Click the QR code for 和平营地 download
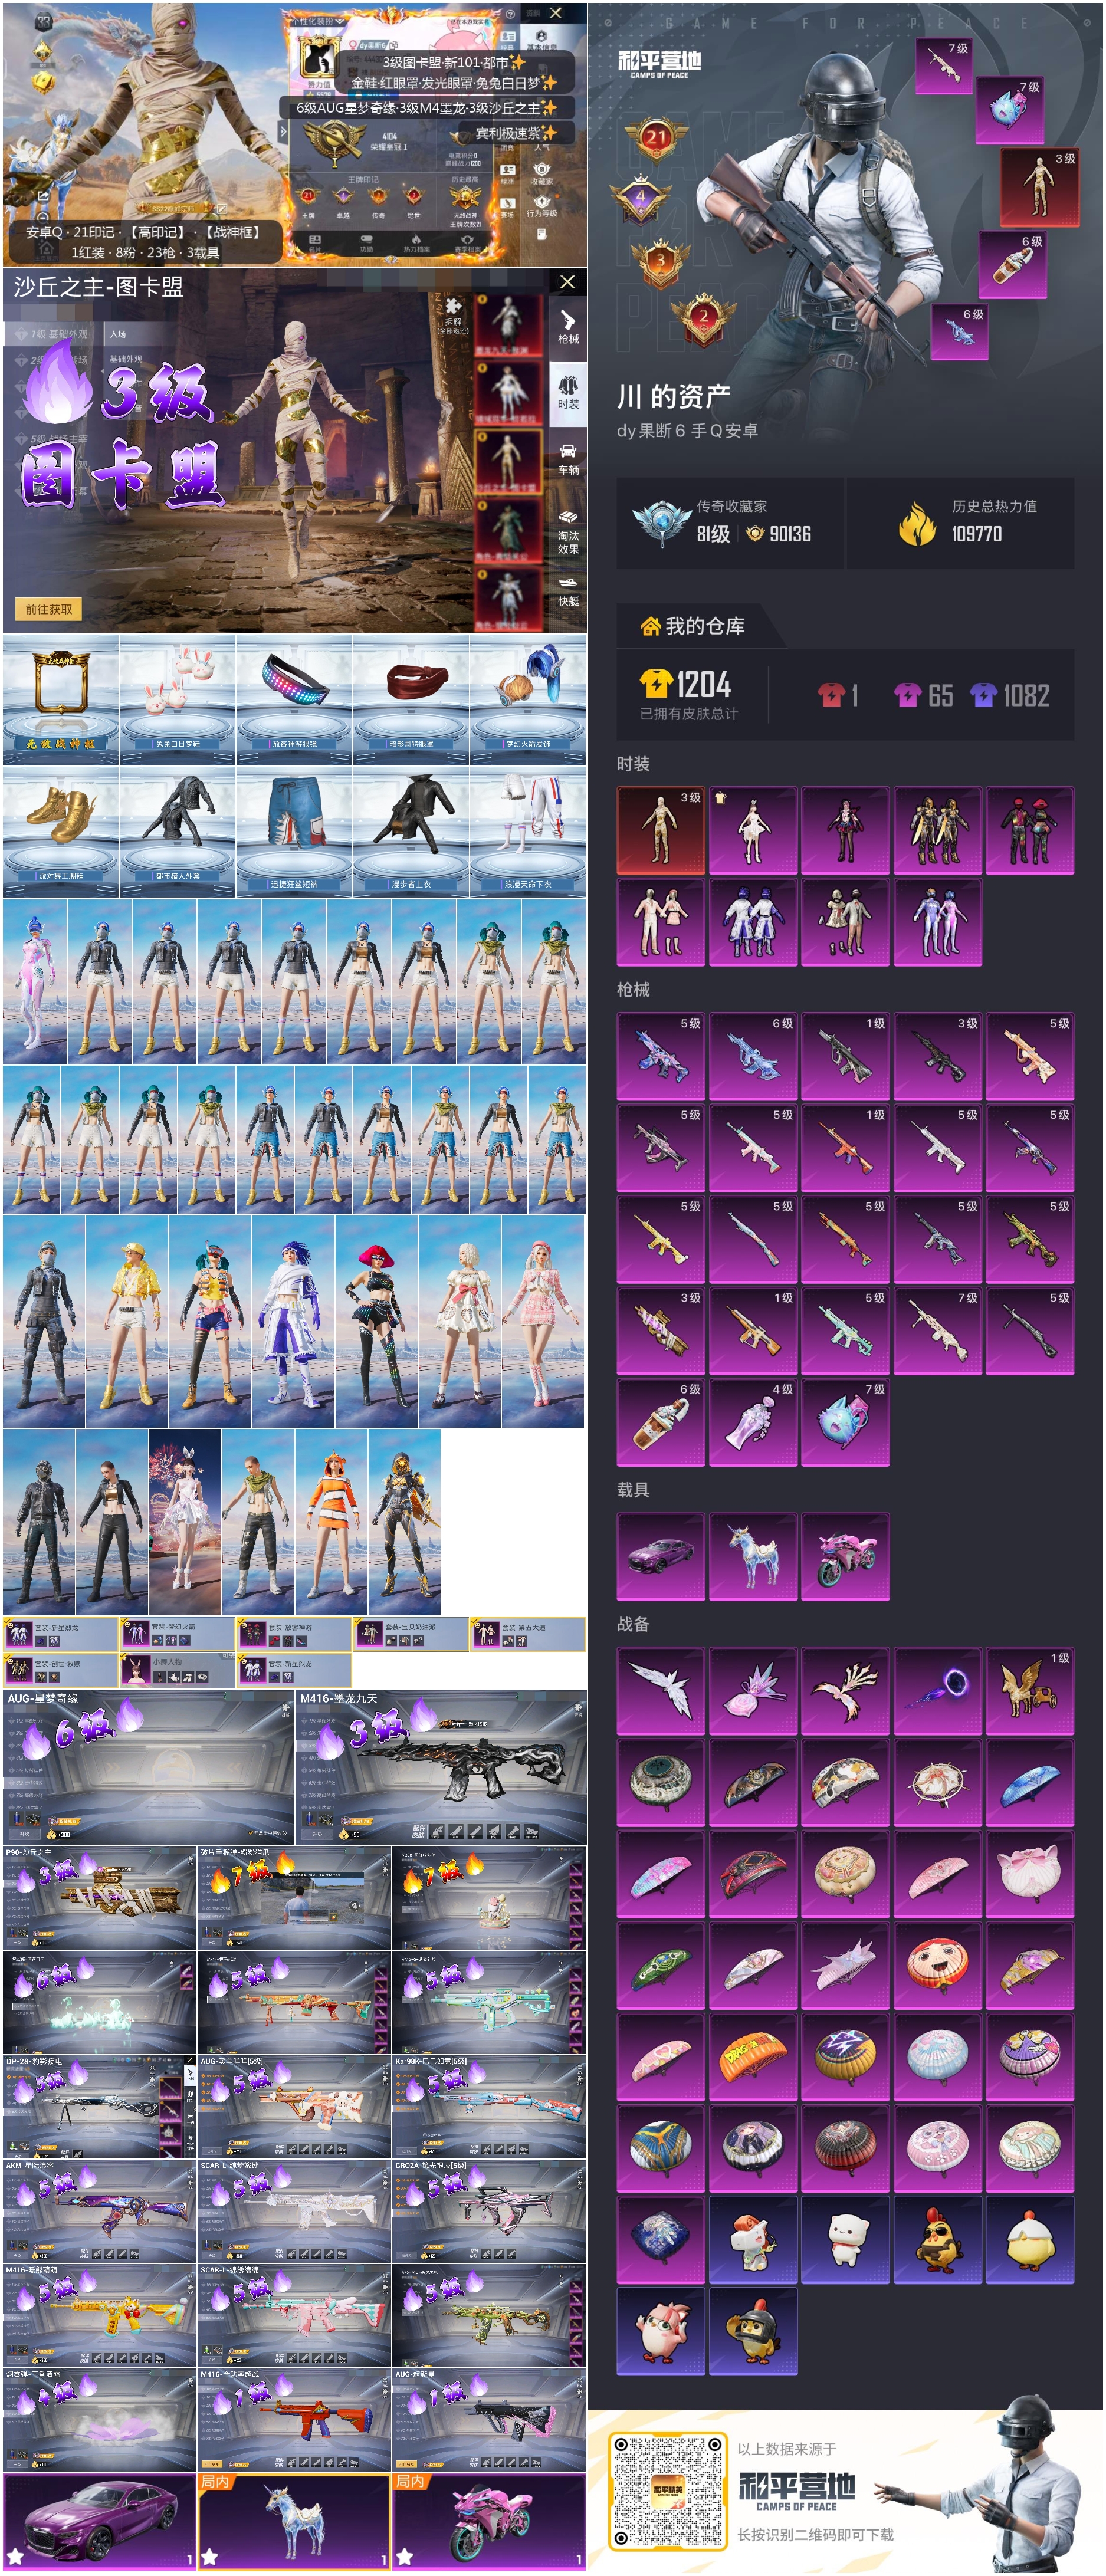Screen dimensions: 1106x2576 click(x=668, y=2491)
